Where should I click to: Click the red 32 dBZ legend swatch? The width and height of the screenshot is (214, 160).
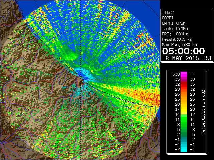tap(184, 84)
